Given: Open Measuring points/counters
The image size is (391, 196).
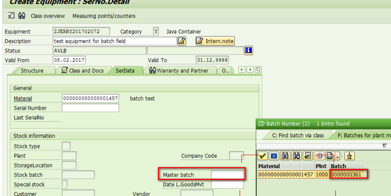Looking at the screenshot, I should click(x=104, y=16).
